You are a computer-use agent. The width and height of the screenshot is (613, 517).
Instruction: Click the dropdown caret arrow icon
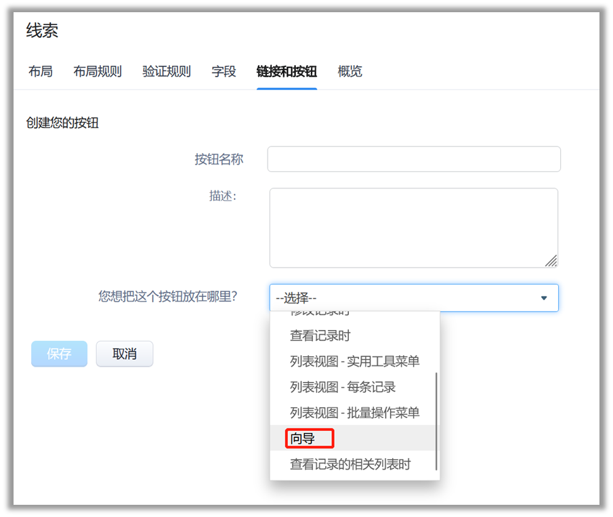click(543, 298)
